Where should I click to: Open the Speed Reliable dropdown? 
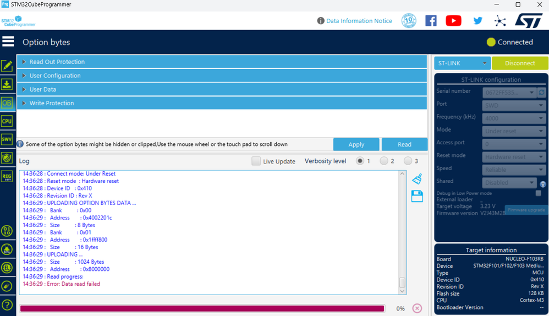[514, 170]
